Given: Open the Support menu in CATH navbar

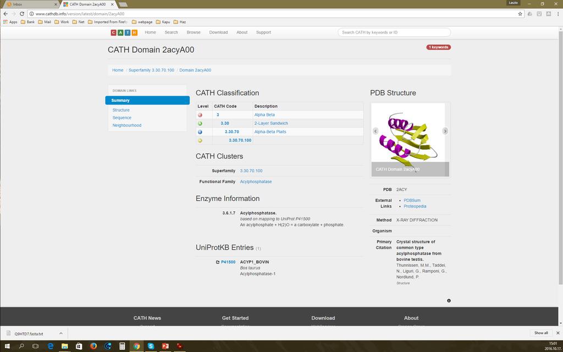Looking at the screenshot, I should pyautogui.click(x=263, y=32).
